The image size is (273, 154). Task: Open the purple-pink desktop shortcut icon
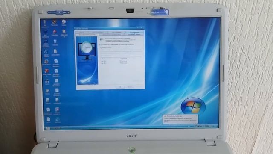(57, 110)
